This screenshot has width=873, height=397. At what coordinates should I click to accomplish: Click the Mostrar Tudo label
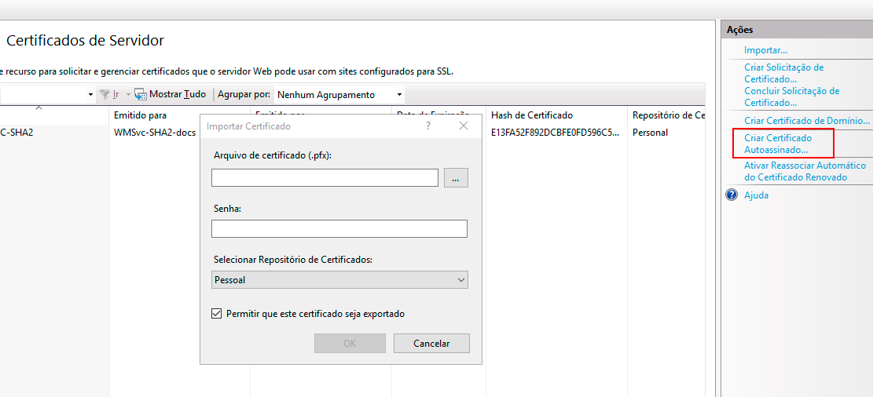click(x=178, y=94)
